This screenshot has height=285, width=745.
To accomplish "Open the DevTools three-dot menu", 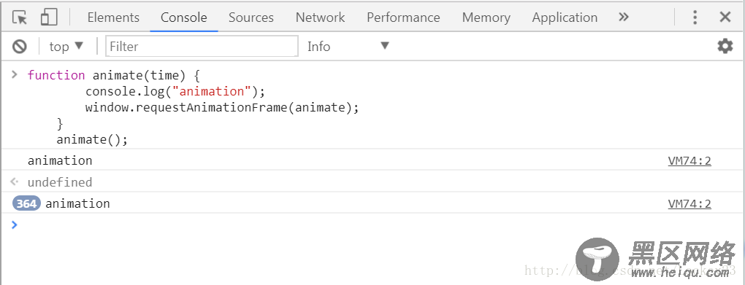I will pos(695,17).
